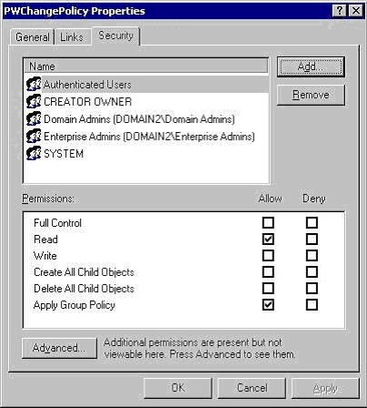Screen dimensions: 367x408
Task: Open the Links tab
Action: (x=72, y=37)
